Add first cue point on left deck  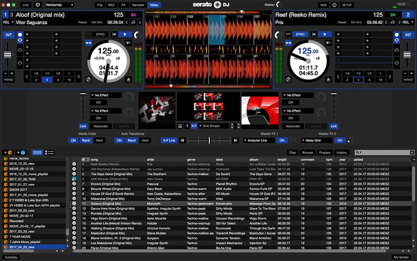click(27, 34)
